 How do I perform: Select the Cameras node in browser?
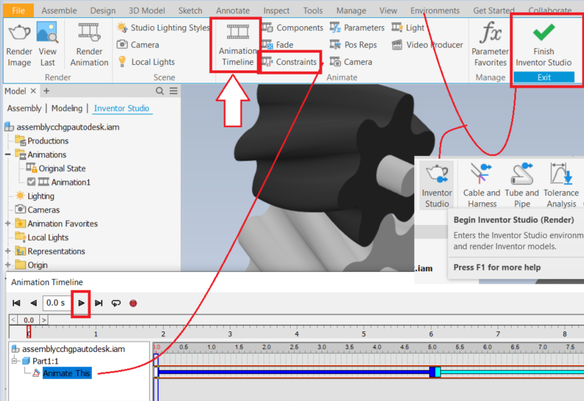(x=37, y=210)
